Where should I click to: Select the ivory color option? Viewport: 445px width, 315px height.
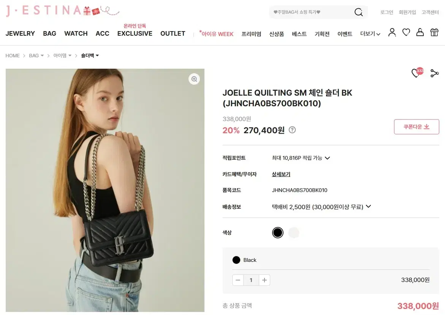[294, 233]
